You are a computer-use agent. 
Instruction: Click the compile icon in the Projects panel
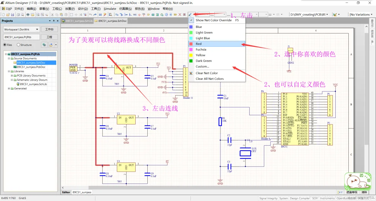(44, 45)
